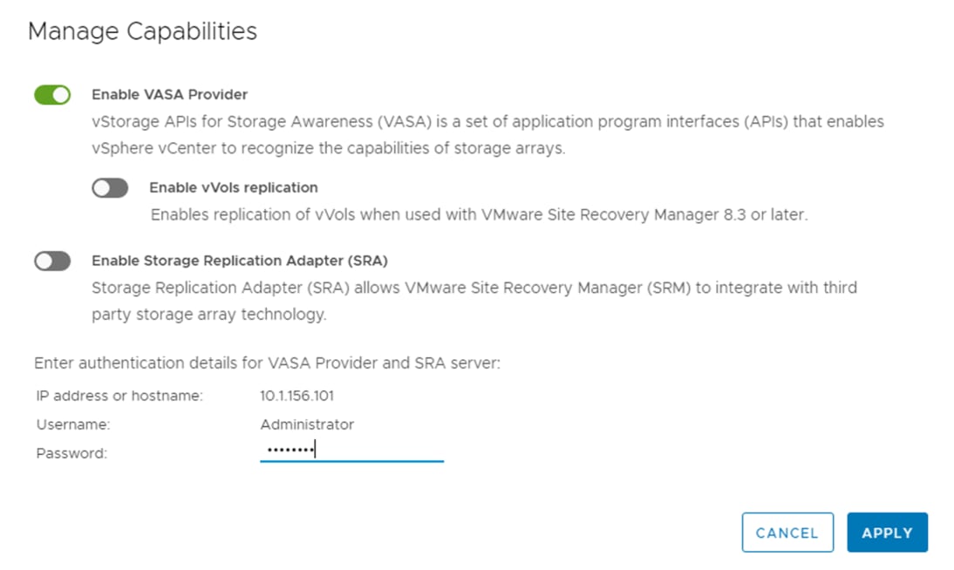This screenshot has width=954, height=570.
Task: Click the 'Enable VASA Provider' label text
Action: [169, 94]
